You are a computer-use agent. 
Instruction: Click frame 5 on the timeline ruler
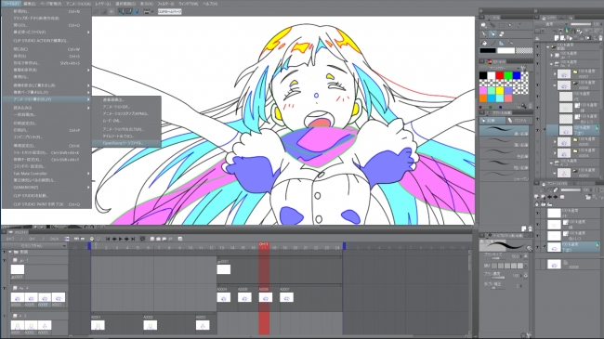(x=138, y=248)
